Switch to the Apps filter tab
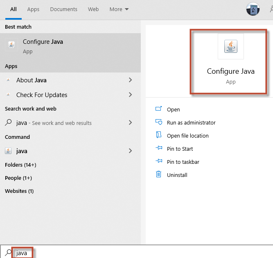273x258 pixels. 33,9
